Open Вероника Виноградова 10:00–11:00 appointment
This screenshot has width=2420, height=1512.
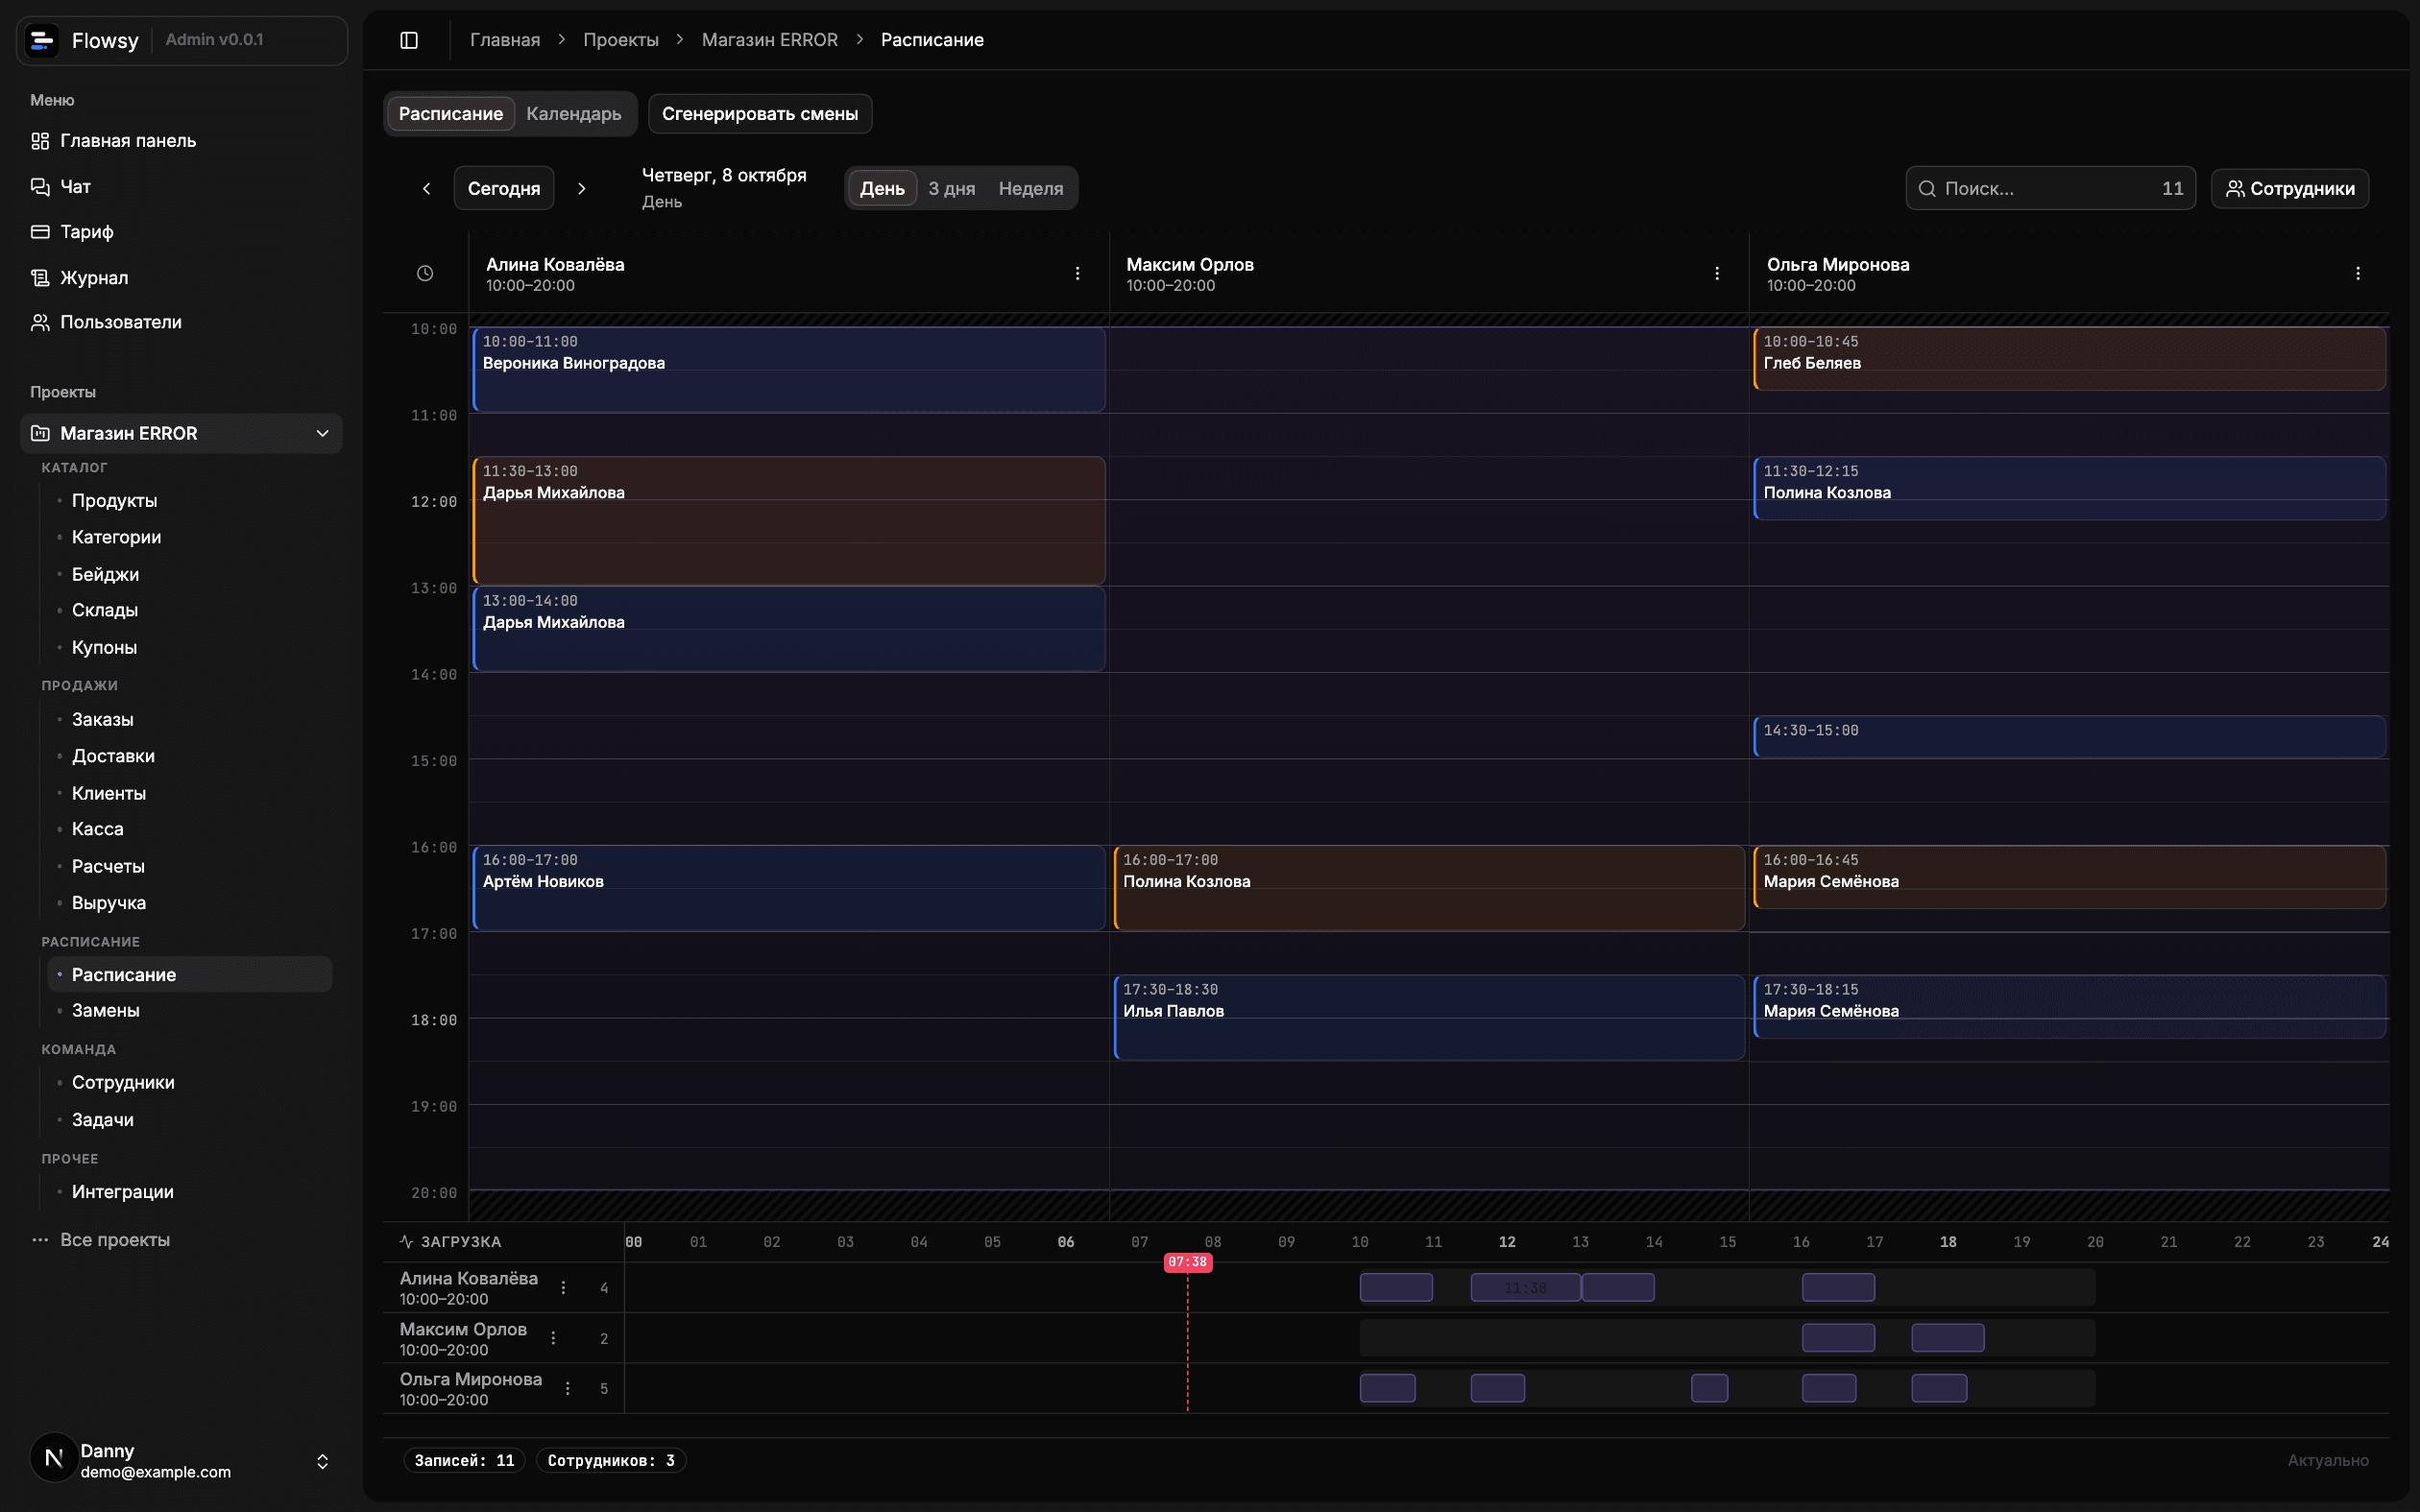[x=789, y=370]
